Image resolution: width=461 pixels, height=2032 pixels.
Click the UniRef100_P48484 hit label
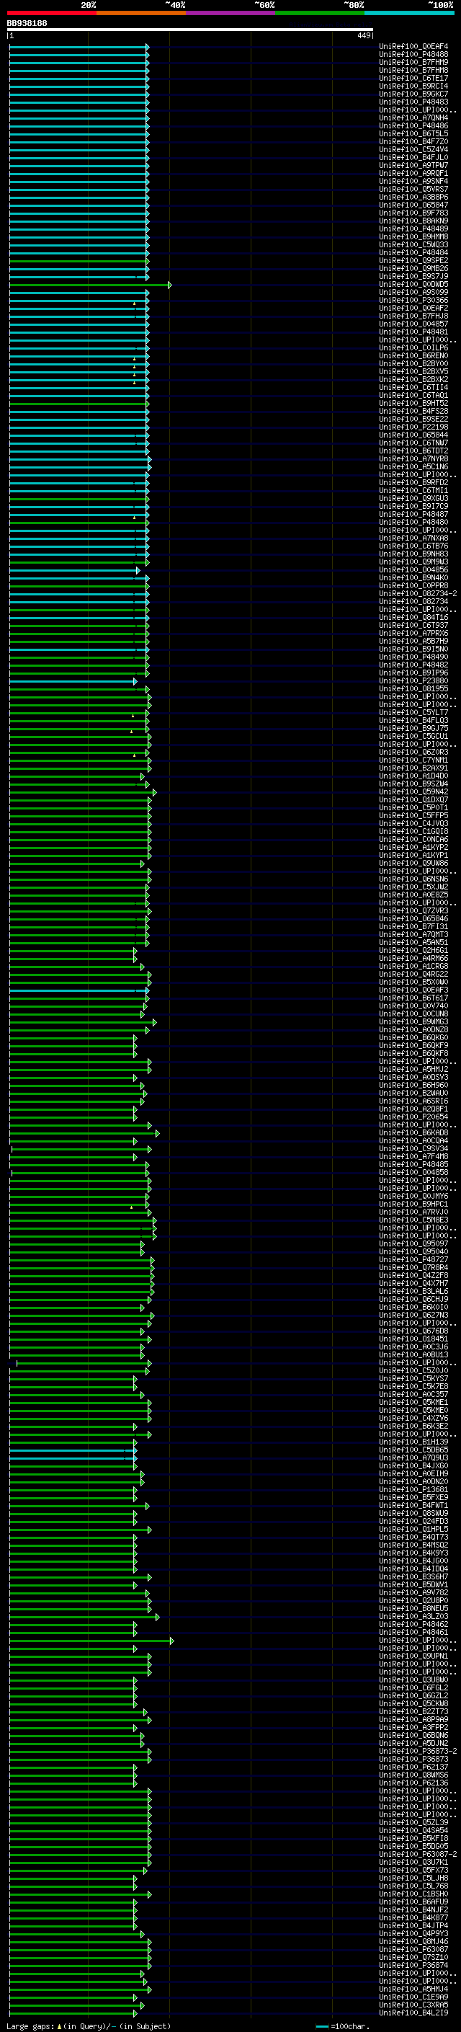pos(413,252)
